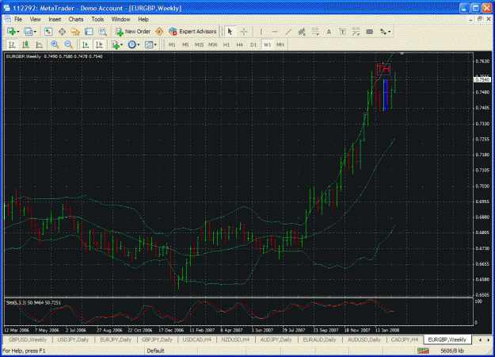This screenshot has width=495, height=357.
Task: Select the Fibonacci Retracement tool
Action: [x=315, y=32]
